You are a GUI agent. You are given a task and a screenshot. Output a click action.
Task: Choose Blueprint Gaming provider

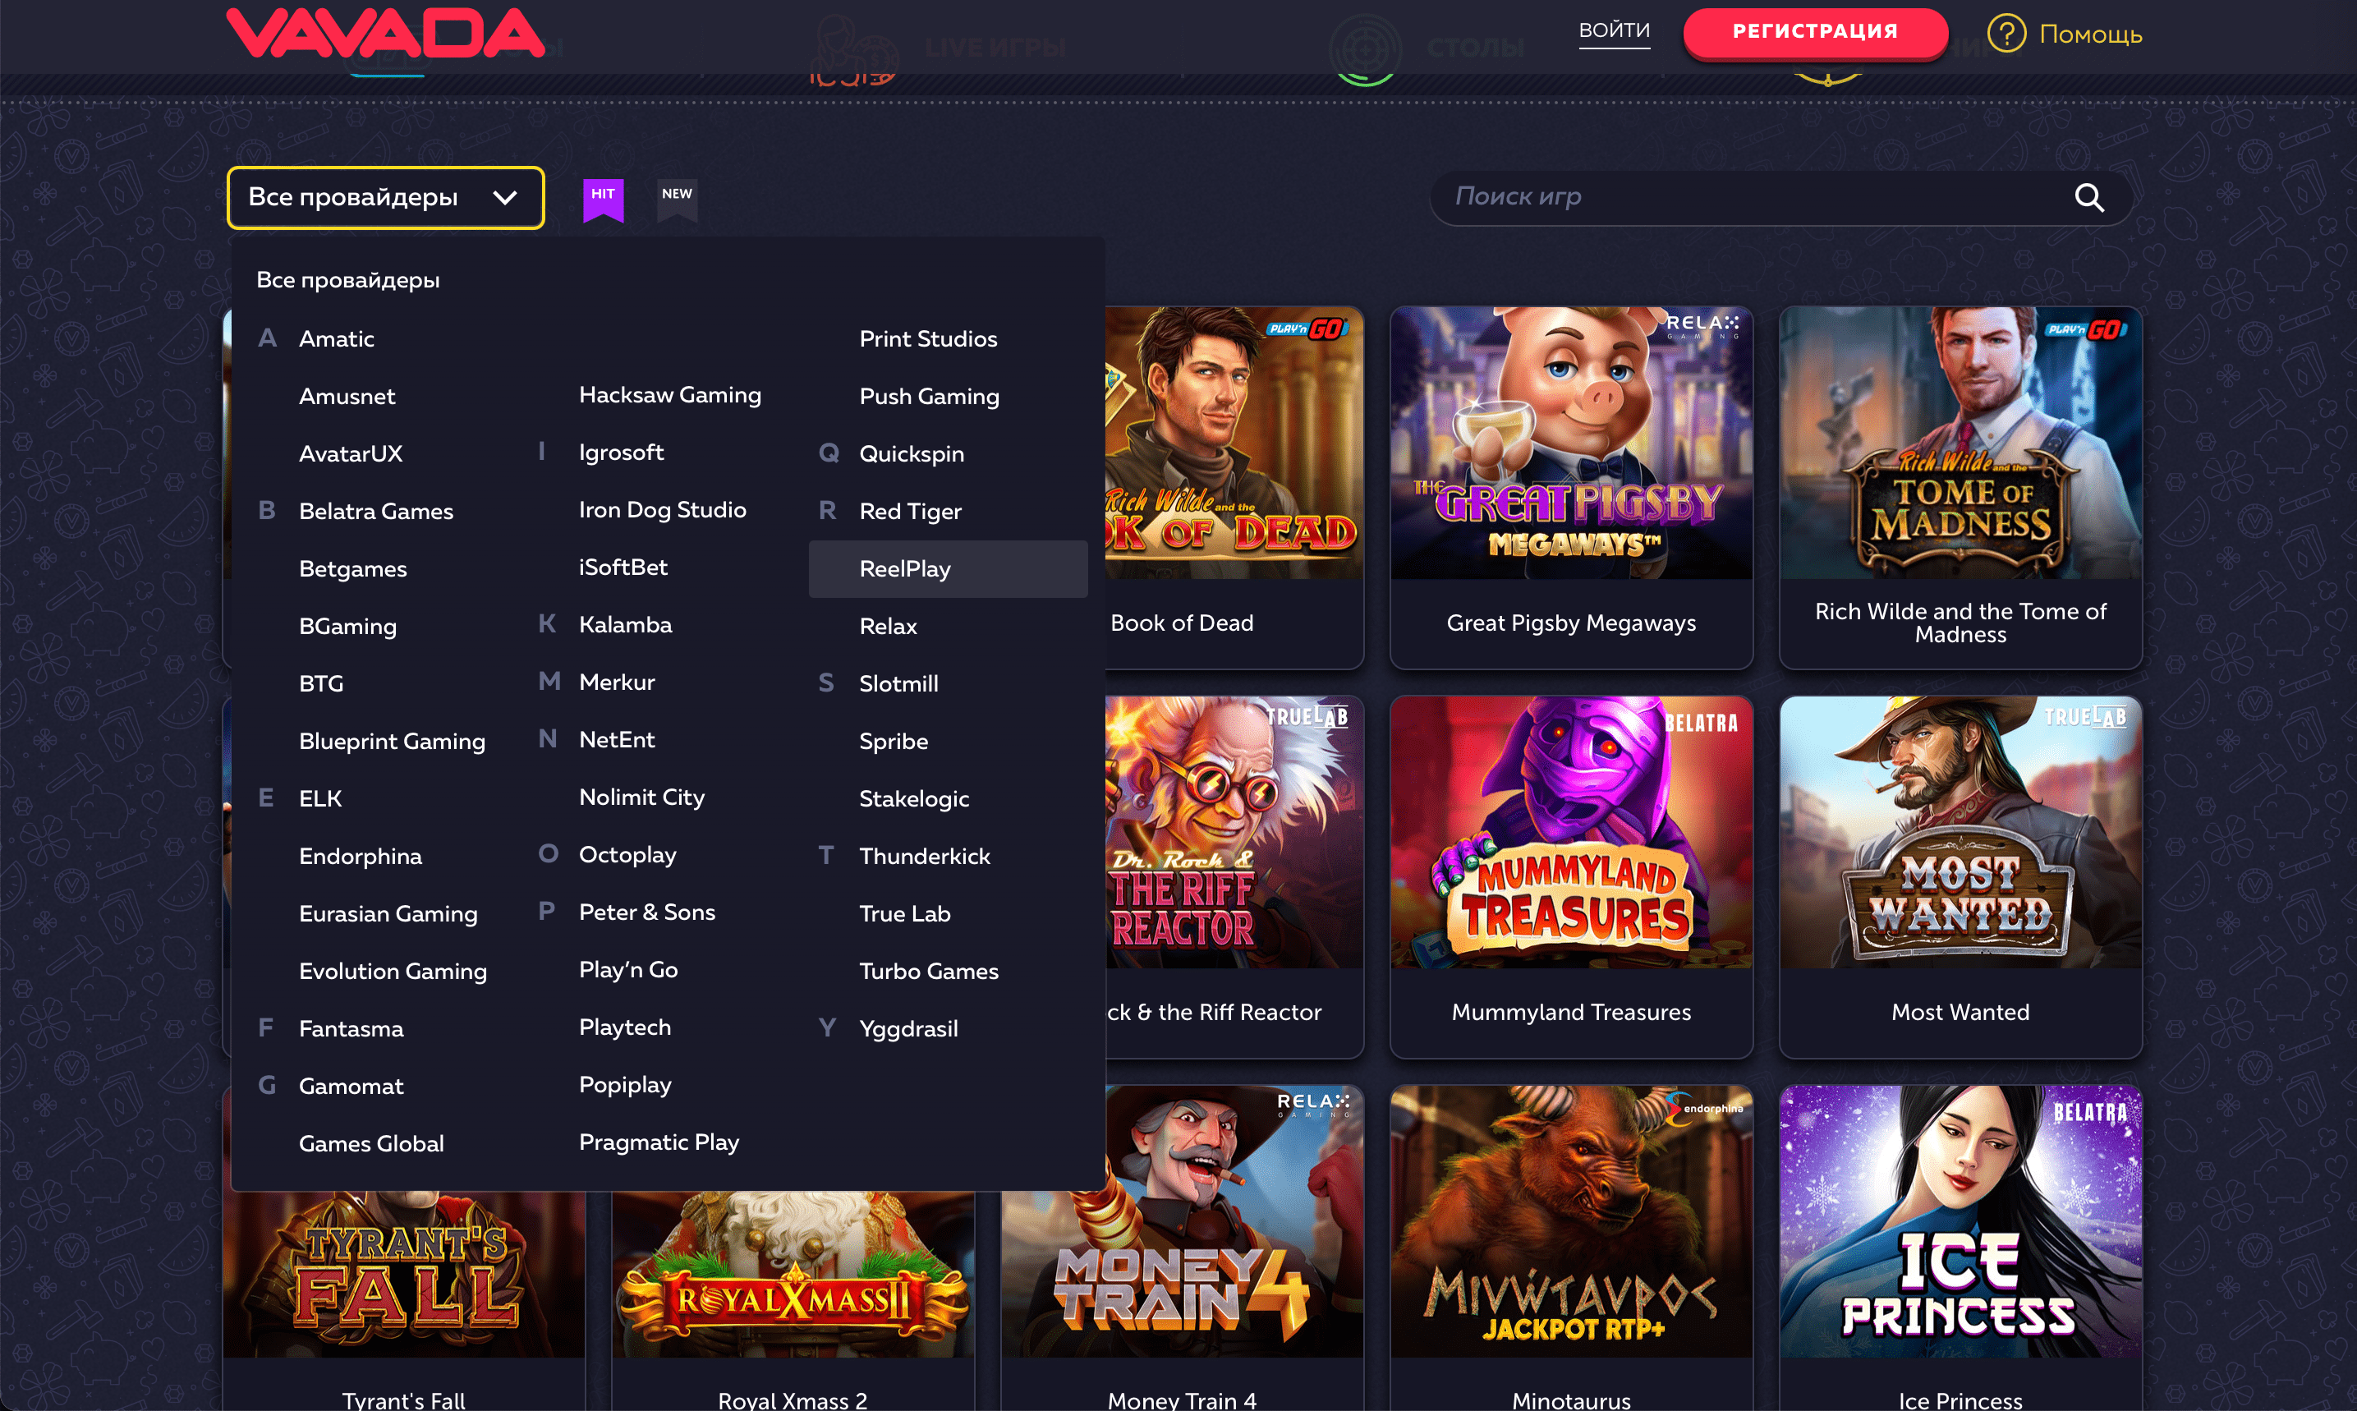tap(392, 742)
